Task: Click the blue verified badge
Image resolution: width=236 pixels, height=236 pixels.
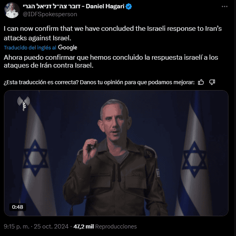Action: [129, 7]
